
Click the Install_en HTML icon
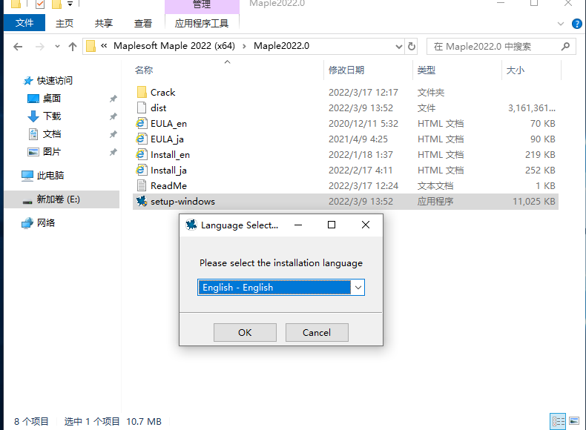click(141, 155)
